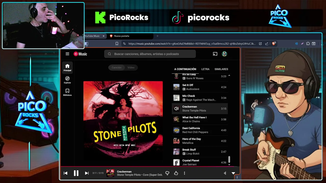Open the account avatar menu

[224, 54]
